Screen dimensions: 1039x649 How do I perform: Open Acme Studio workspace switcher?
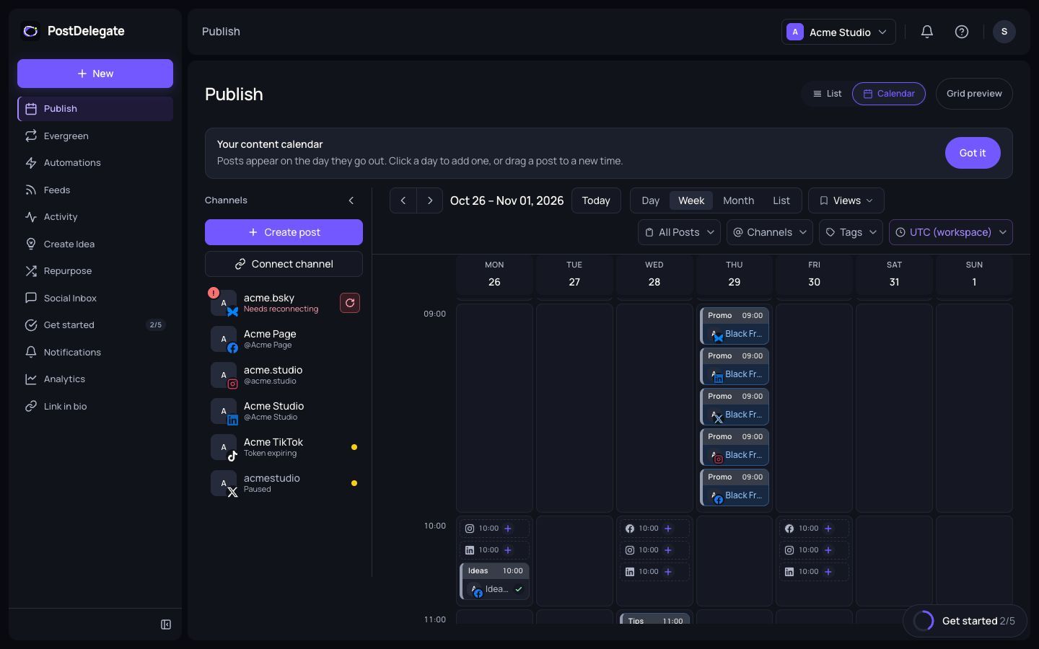(838, 32)
